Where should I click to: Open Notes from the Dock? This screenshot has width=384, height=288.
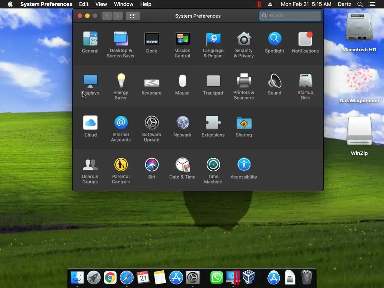tap(160, 277)
